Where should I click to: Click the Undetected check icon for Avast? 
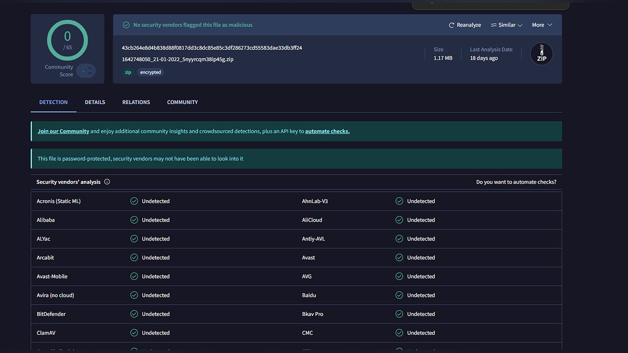pos(399,258)
